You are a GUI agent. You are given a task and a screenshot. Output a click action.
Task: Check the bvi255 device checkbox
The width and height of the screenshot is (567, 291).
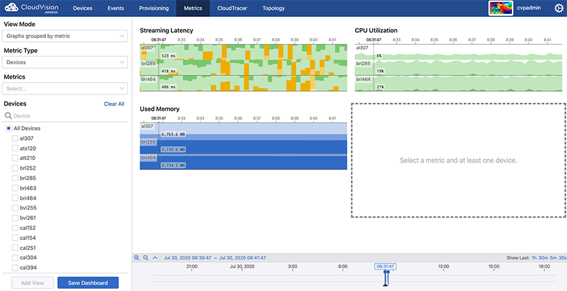(15, 208)
